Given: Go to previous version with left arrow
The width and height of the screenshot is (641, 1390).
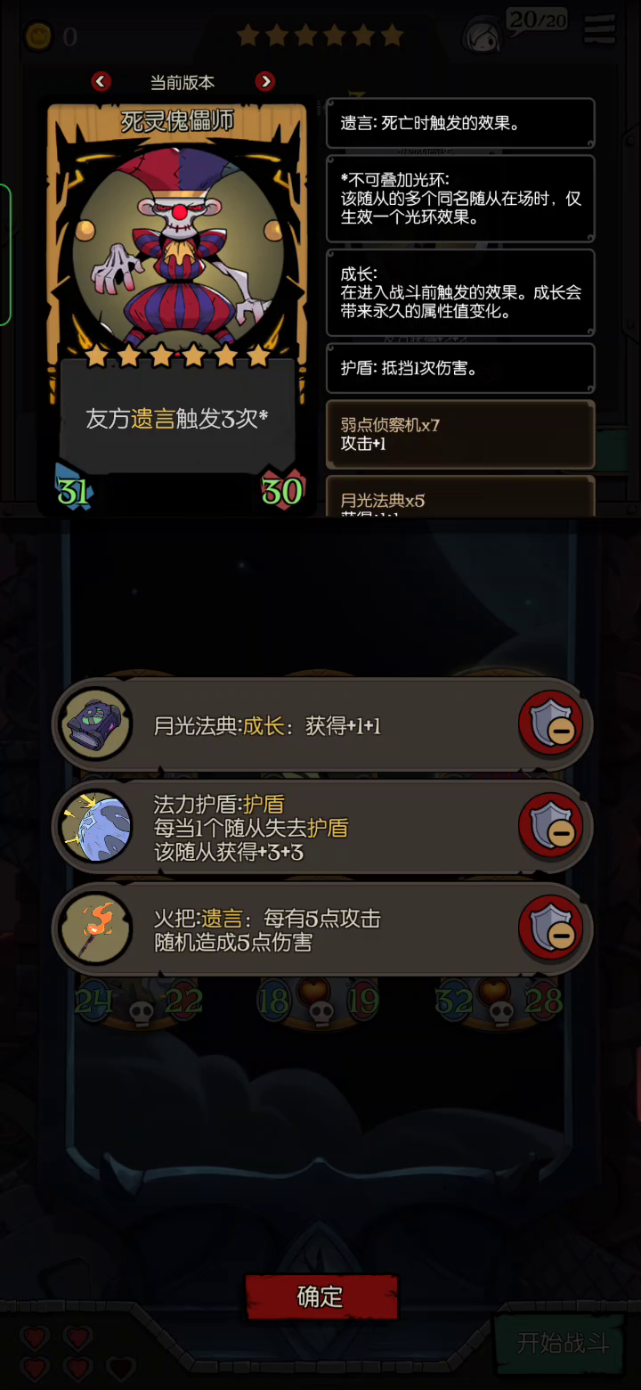Looking at the screenshot, I should click(x=101, y=82).
